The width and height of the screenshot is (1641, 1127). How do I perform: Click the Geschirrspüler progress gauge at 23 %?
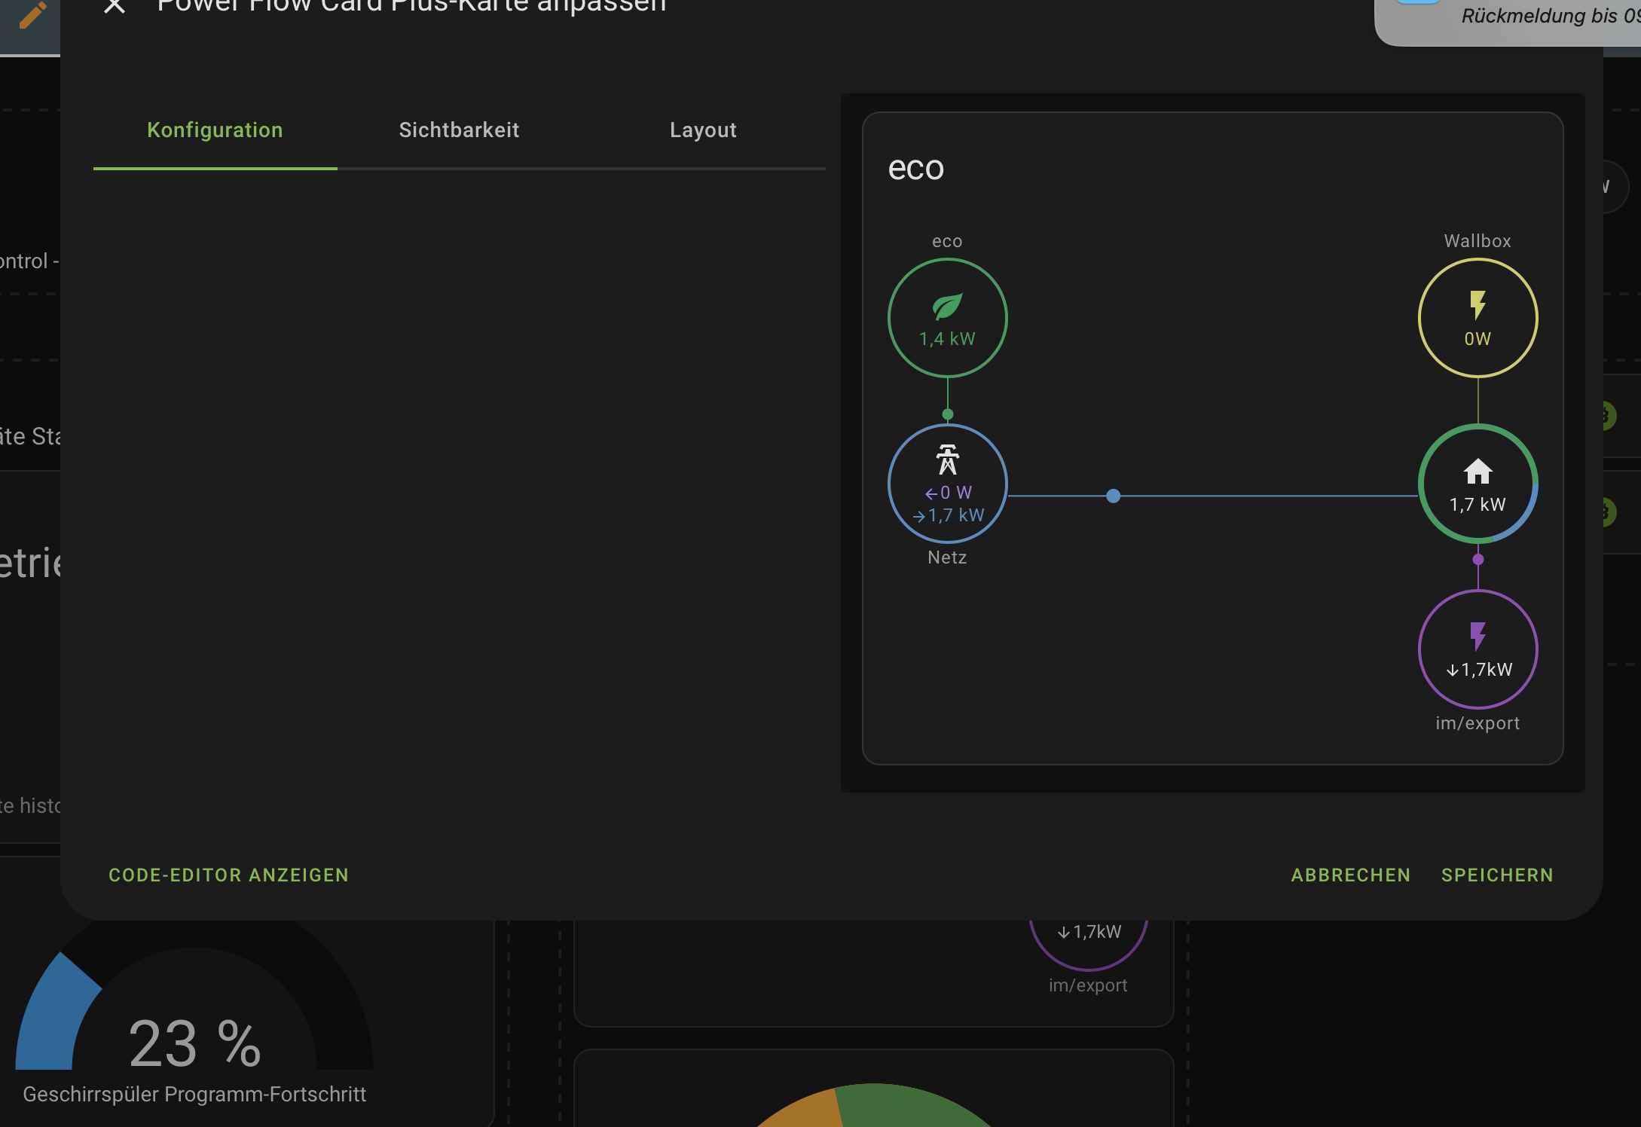click(x=194, y=1043)
